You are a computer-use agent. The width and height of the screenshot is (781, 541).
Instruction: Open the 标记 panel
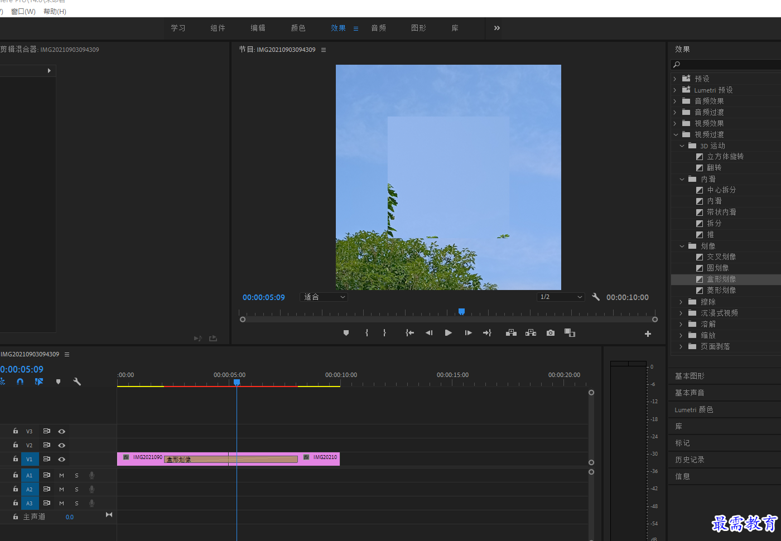tap(682, 443)
